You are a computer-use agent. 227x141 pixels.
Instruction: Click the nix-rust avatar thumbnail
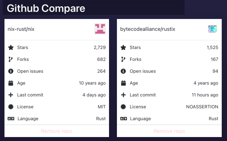(x=100, y=29)
